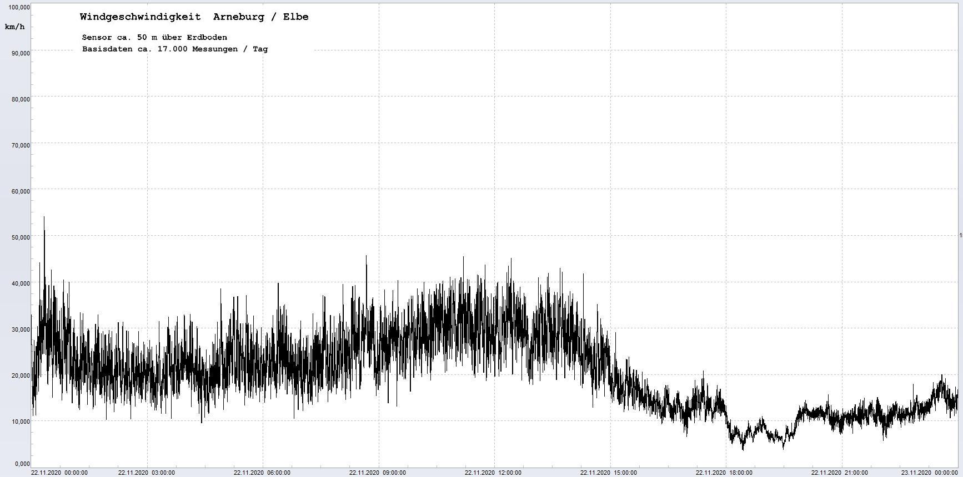Click the 10,000 y-axis label
The image size is (963, 477).
click(21, 422)
